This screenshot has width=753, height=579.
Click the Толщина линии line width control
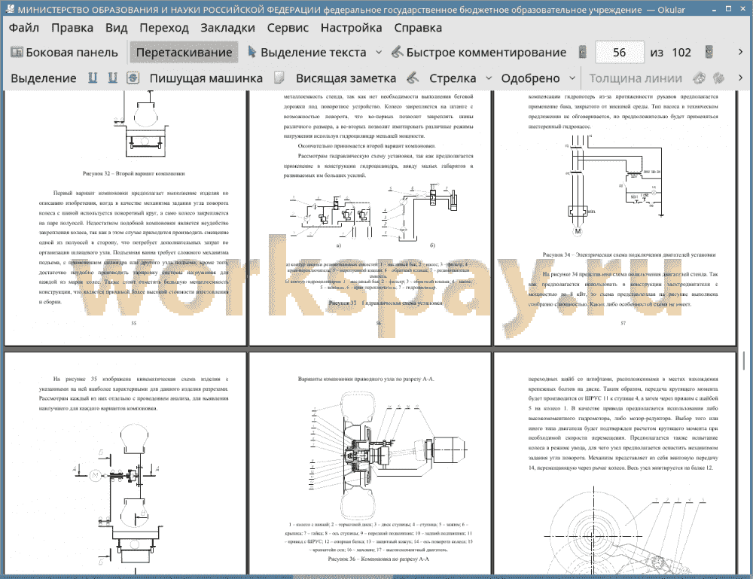pyautogui.click(x=636, y=78)
